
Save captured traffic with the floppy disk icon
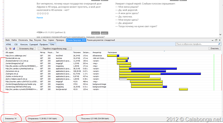14,49
